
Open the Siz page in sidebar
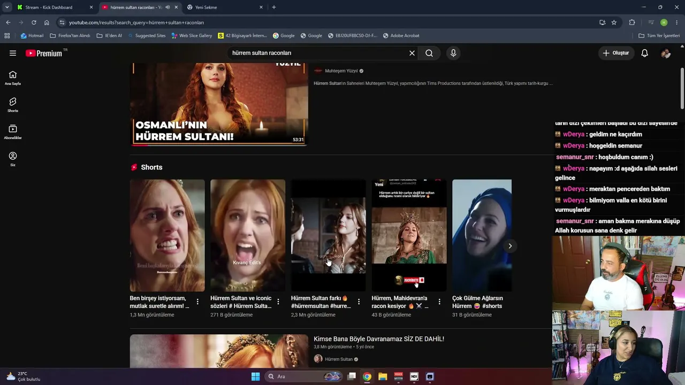pos(13,159)
